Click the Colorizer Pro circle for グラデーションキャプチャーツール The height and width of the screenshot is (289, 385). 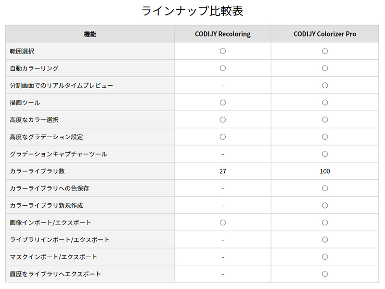pyautogui.click(x=325, y=154)
